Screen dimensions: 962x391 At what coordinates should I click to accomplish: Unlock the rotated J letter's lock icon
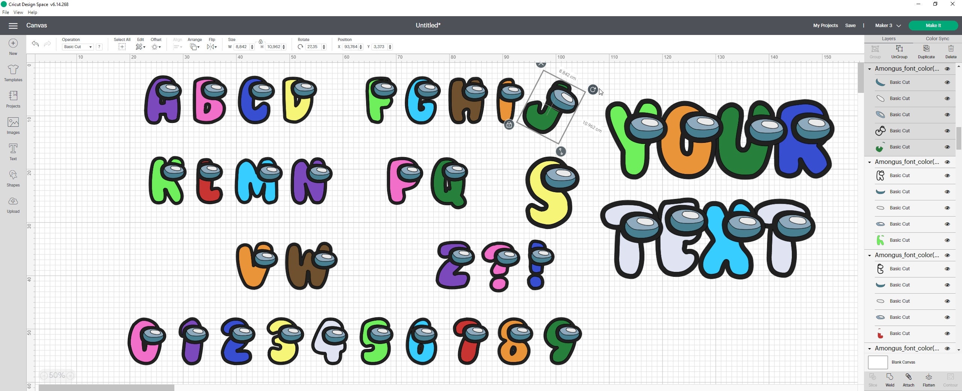[509, 124]
